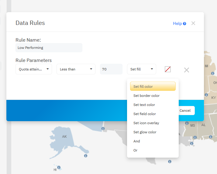
Task: Click the info icon near Michigan
Action: [213, 73]
